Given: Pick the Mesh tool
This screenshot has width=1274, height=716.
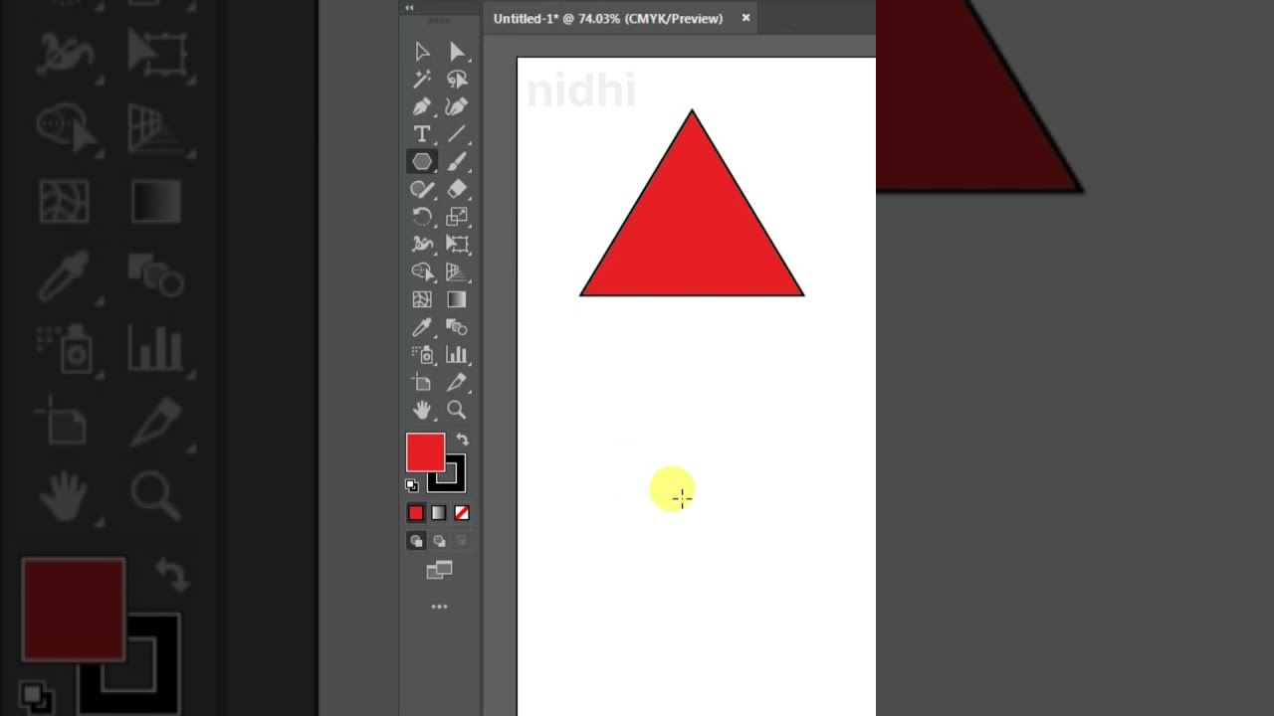Looking at the screenshot, I should (422, 299).
